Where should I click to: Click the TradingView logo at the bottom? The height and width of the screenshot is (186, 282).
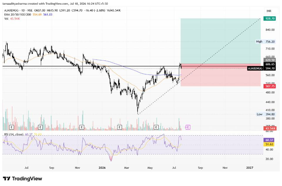pos(23,179)
